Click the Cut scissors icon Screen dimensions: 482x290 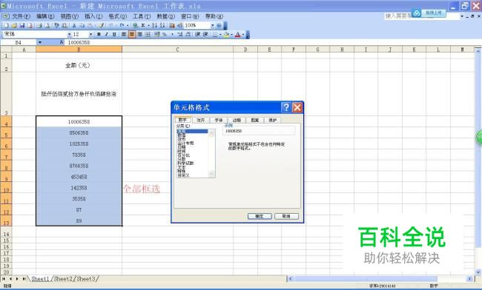pyautogui.click(x=74, y=25)
